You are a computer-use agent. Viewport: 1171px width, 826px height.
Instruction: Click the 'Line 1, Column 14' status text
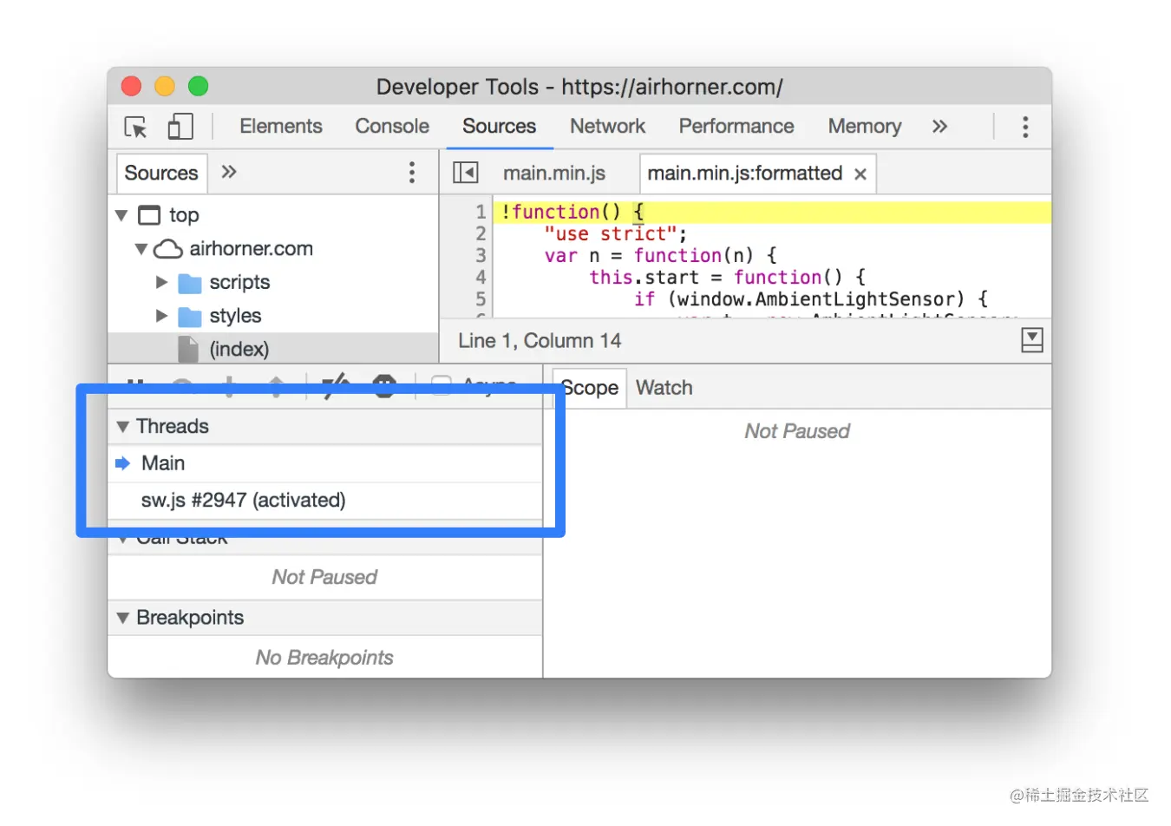click(540, 341)
